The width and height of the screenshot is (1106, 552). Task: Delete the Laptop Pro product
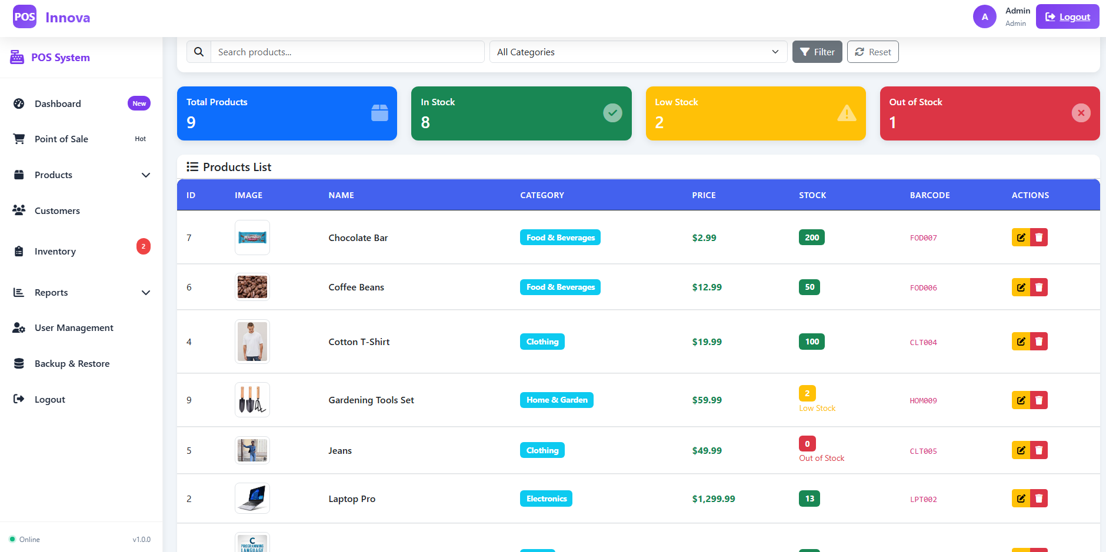point(1039,499)
